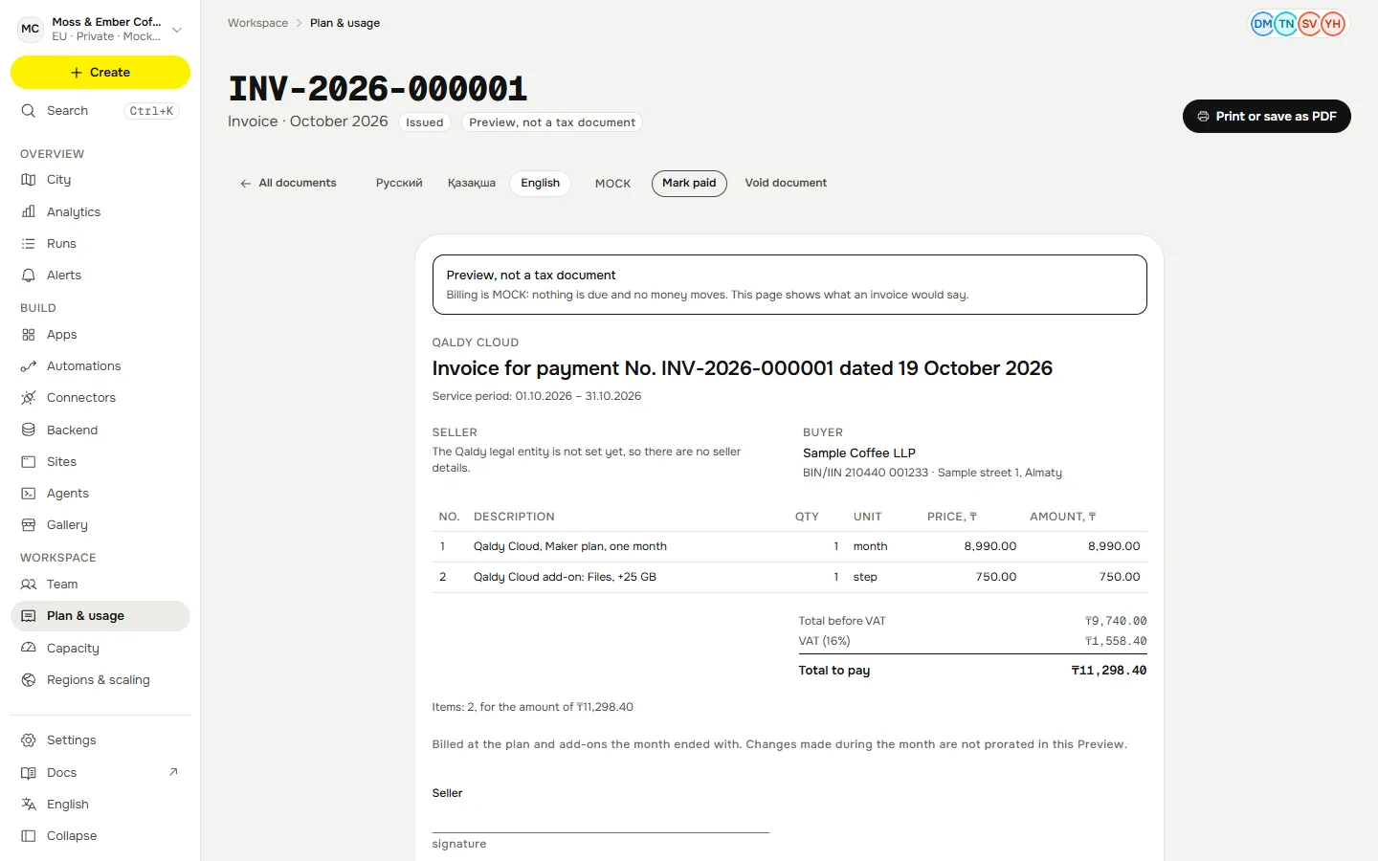Switch invoice language to Қазақша
Screen dimensions: 1378x861
pos(472,183)
